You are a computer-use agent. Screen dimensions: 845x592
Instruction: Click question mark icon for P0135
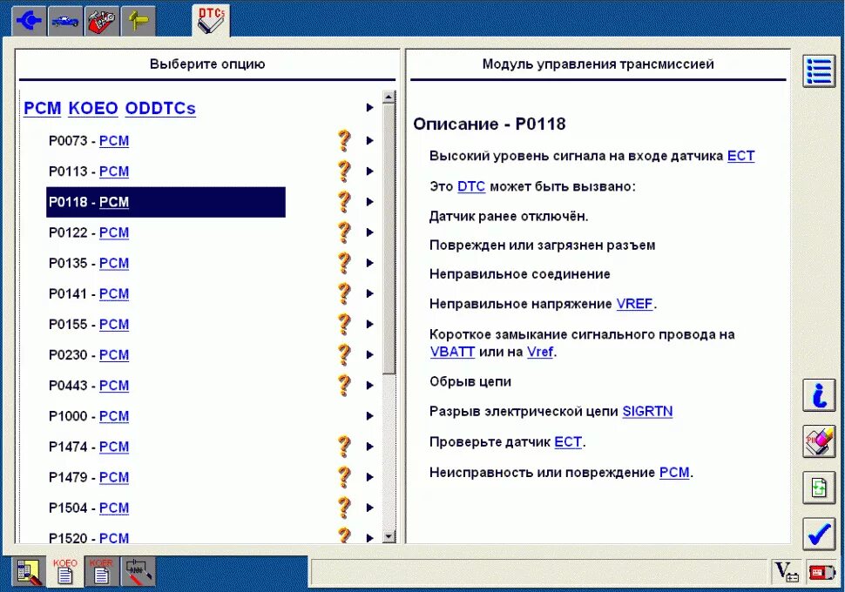coord(344,263)
